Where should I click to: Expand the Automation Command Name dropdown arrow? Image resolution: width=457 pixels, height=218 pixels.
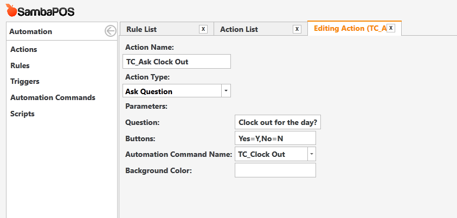(x=312, y=154)
